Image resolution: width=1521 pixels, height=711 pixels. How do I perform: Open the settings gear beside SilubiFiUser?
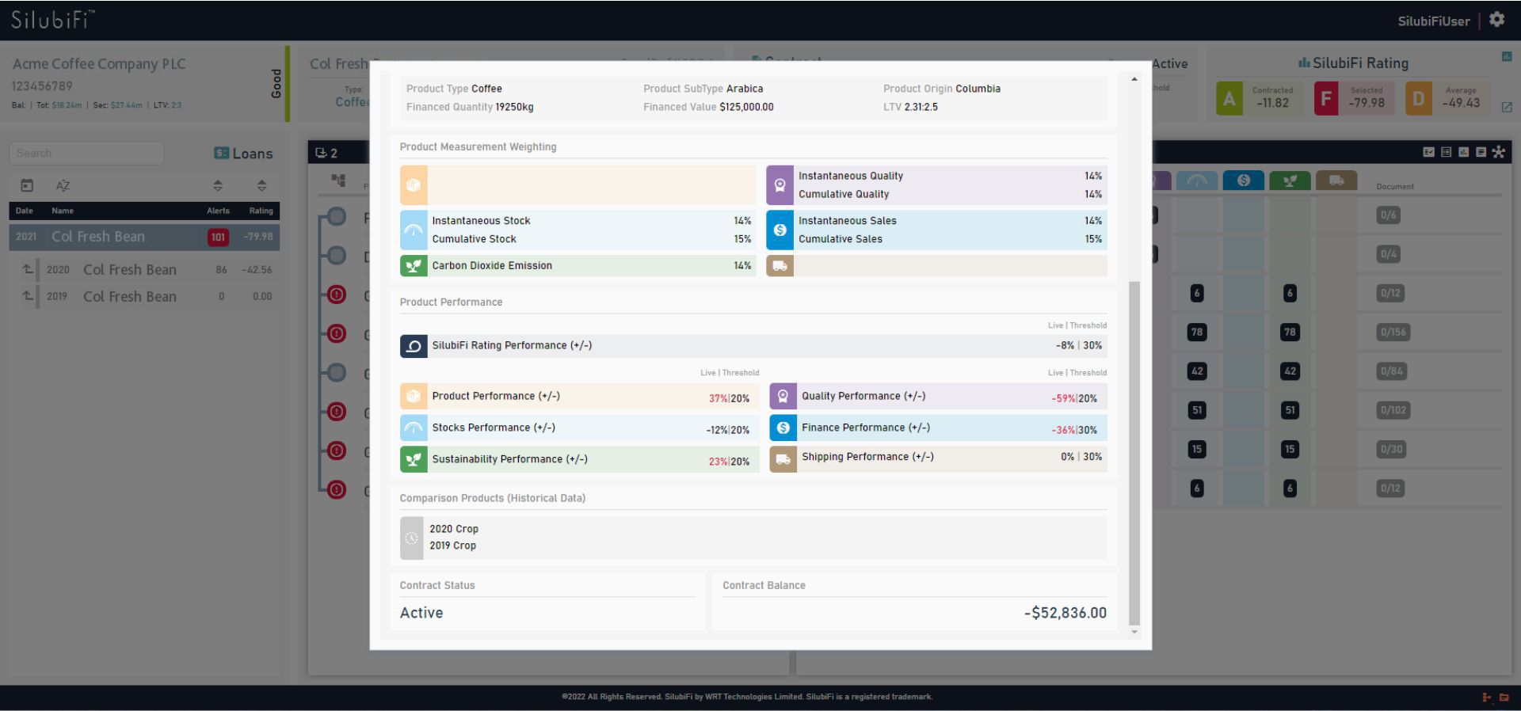[1496, 20]
